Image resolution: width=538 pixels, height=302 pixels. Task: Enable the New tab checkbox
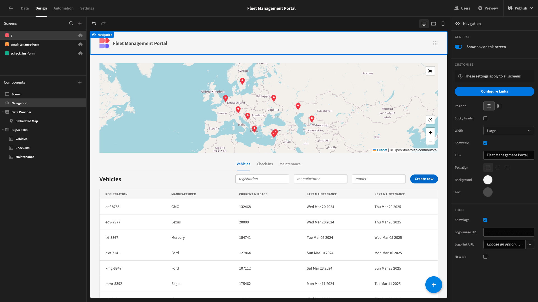point(485,257)
